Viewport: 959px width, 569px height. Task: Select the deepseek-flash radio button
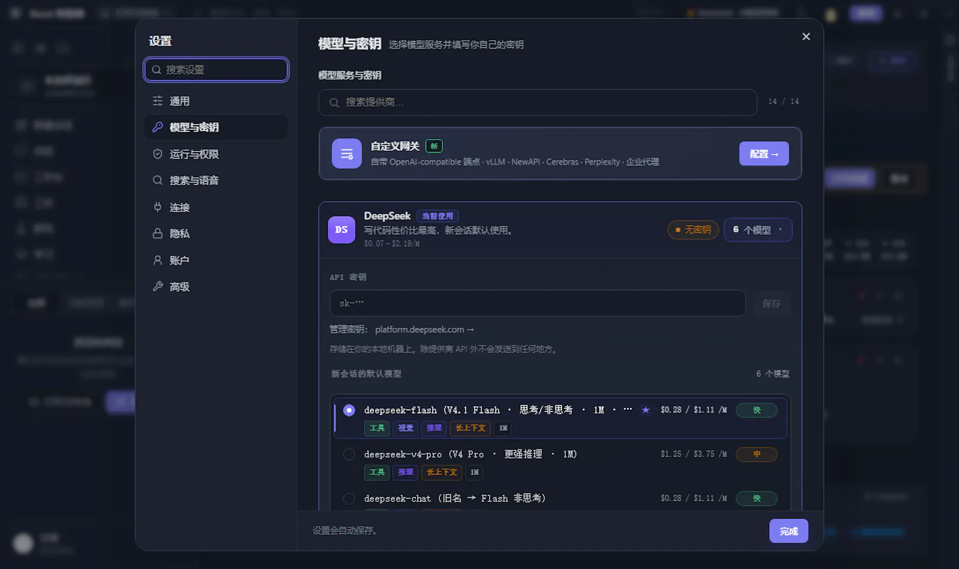349,410
